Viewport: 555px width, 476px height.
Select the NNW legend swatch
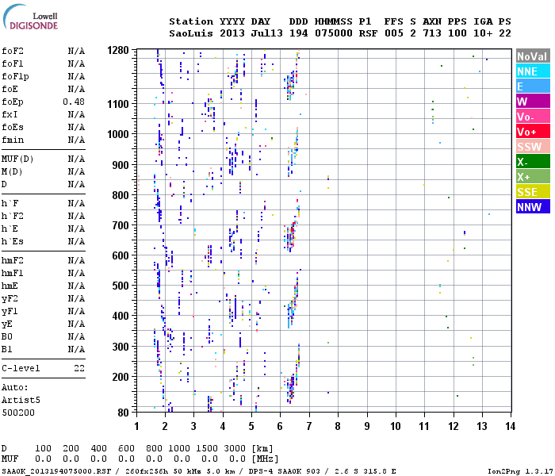pos(533,207)
